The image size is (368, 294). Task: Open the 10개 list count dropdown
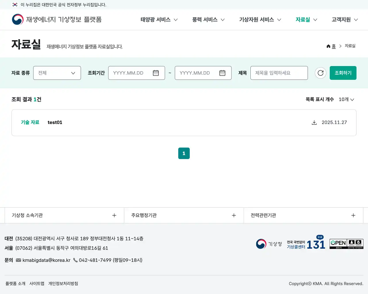point(346,99)
